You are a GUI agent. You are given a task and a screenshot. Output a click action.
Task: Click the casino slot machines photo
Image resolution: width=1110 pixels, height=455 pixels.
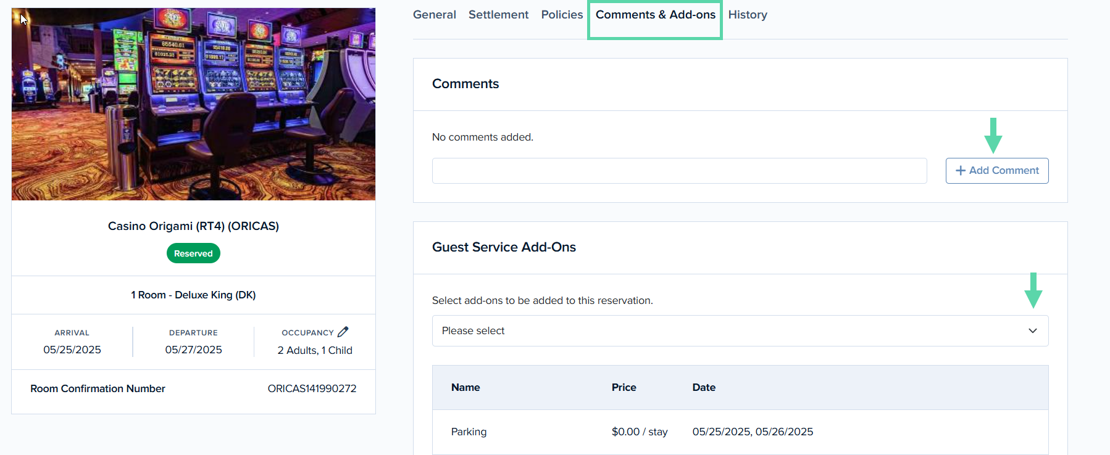[x=193, y=104]
